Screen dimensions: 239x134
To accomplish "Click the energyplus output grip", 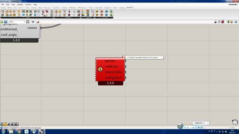I will pyautogui.click(x=125, y=78).
